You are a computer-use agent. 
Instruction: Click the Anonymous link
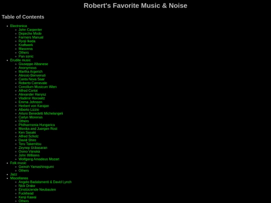(x=28, y=68)
